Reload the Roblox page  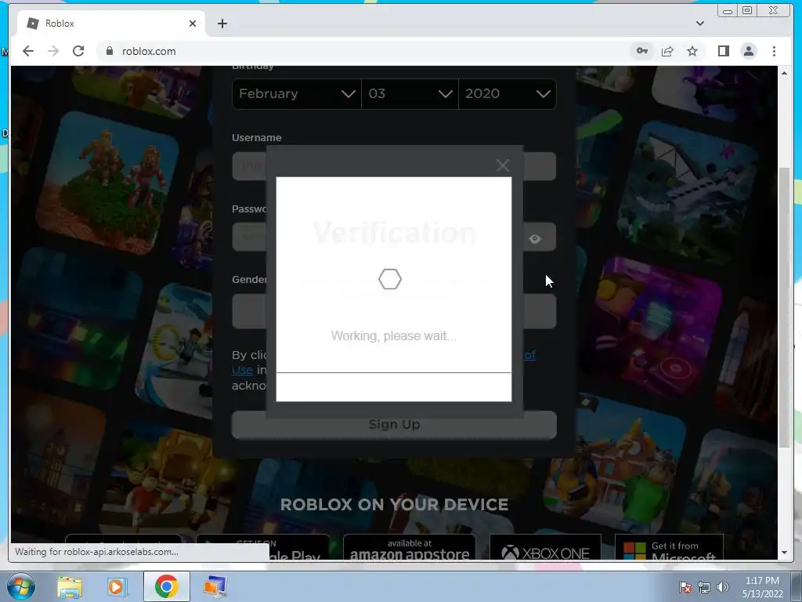(x=78, y=51)
